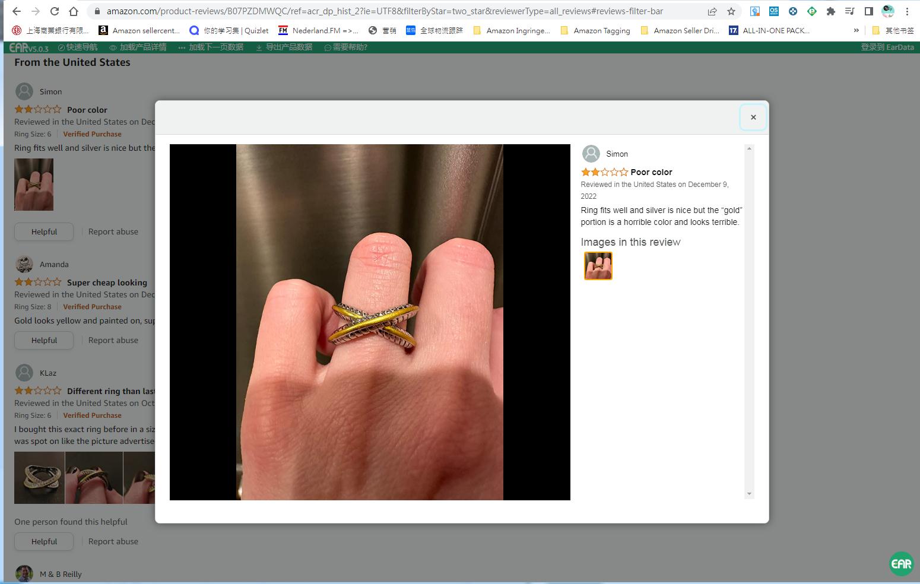Open the share page icon in address bar
Screen dimensions: 920x584
pos(712,11)
